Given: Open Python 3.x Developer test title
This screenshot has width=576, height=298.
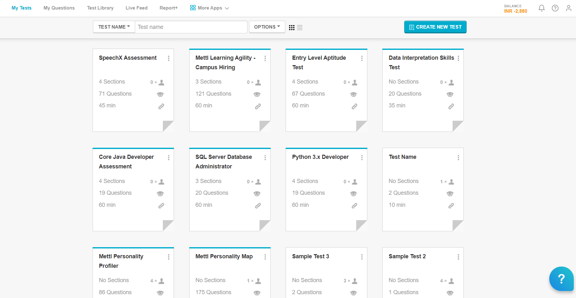Looking at the screenshot, I should 320,157.
